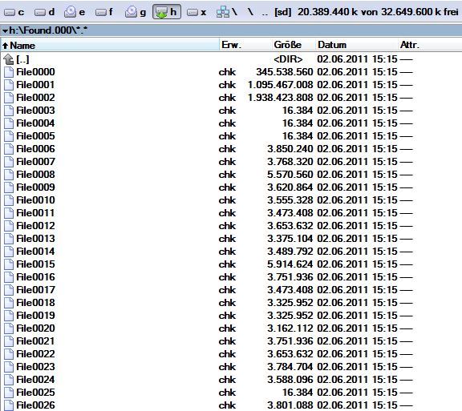Switch to drive x
This screenshot has width=462, height=411.
(197, 12)
